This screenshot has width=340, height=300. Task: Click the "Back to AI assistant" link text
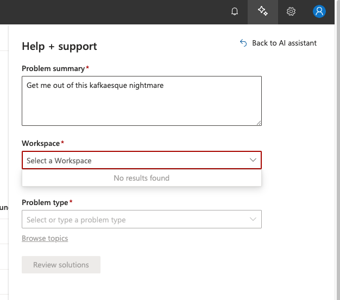pos(284,43)
